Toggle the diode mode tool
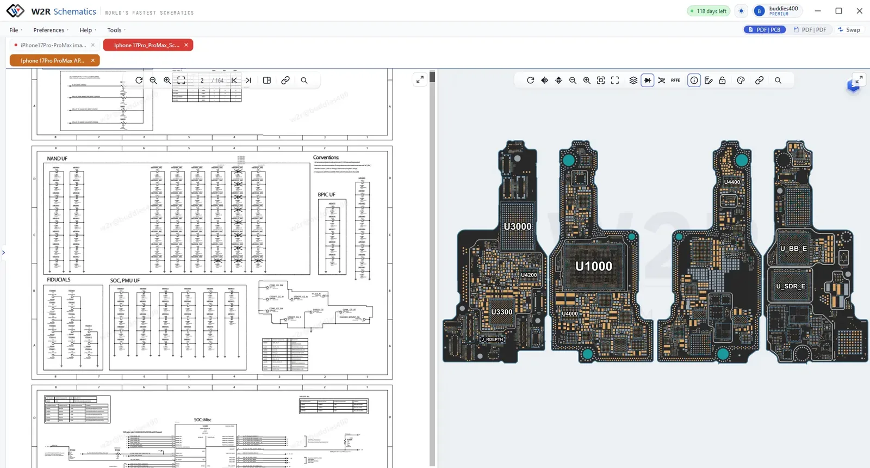Viewport: 870px width, 468px height. tap(648, 80)
